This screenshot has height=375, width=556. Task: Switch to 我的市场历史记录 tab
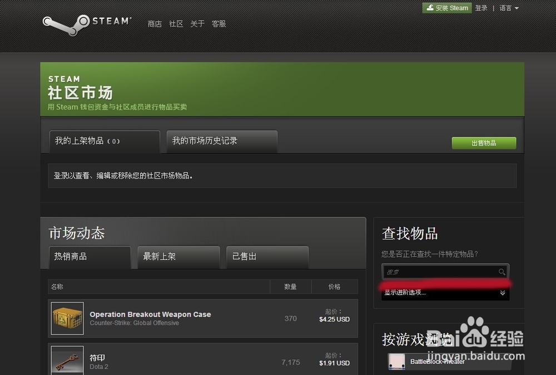tap(222, 142)
